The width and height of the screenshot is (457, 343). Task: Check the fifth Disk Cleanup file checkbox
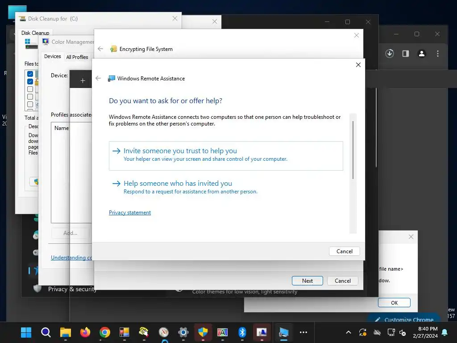pyautogui.click(x=30, y=104)
